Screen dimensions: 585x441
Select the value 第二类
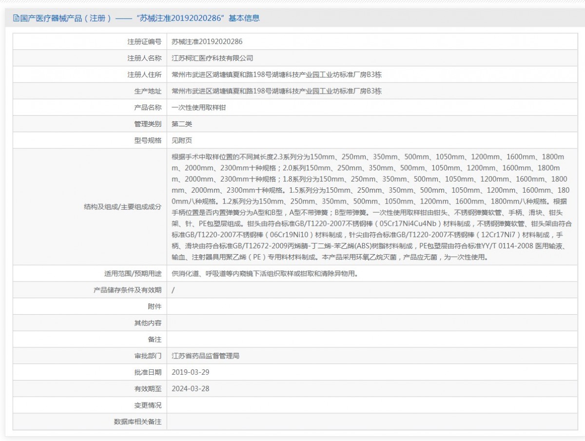point(182,124)
